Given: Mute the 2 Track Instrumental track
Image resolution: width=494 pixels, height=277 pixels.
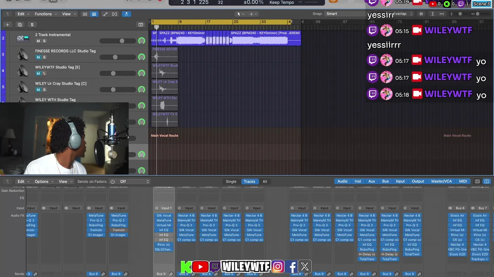Looking at the screenshot, I should click(x=38, y=41).
